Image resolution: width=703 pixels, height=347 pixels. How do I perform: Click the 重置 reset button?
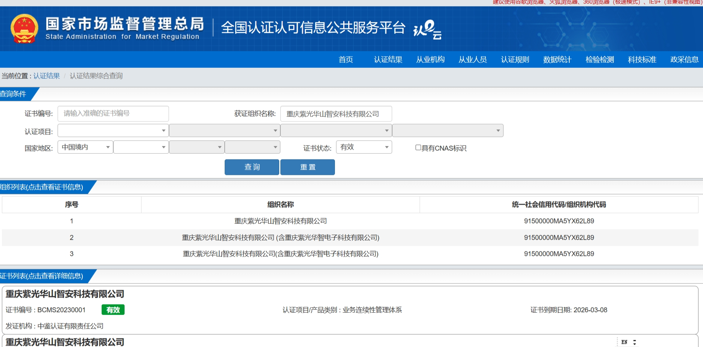pos(307,167)
